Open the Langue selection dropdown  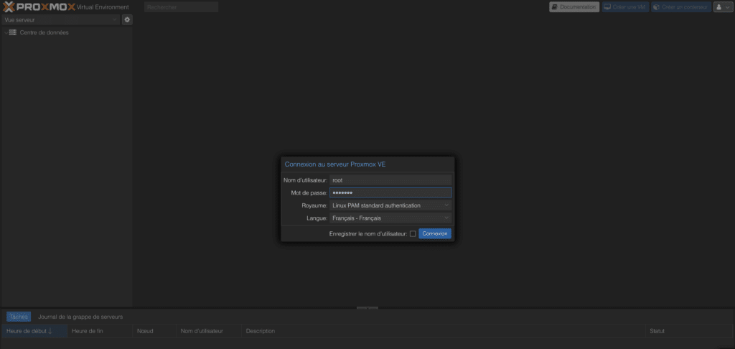(390, 218)
